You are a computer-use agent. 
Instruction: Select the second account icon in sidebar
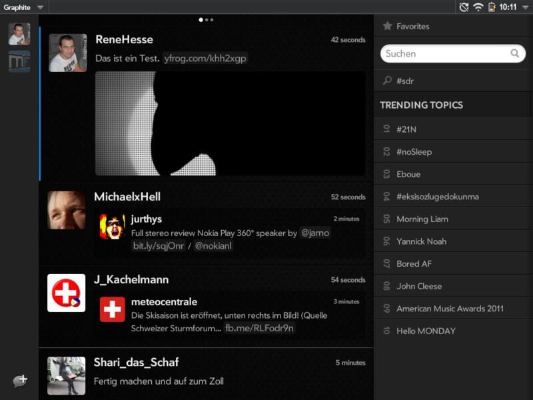coord(19,61)
